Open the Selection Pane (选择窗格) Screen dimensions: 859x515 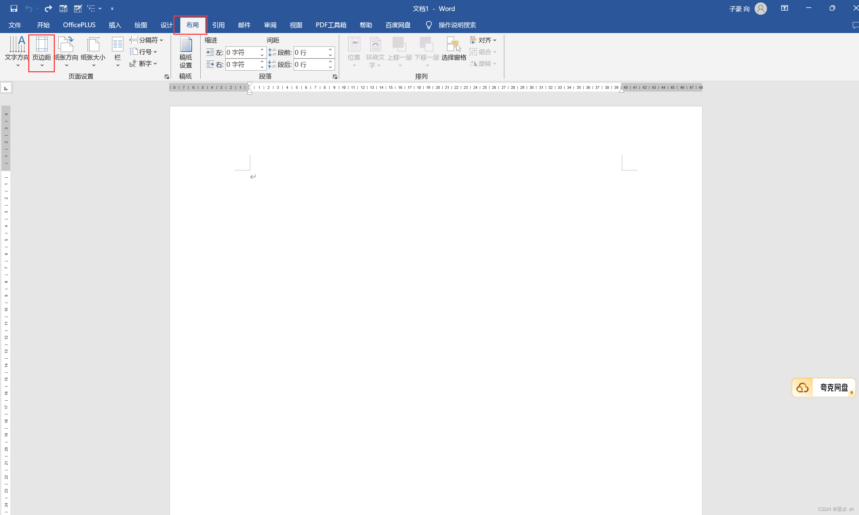(x=454, y=49)
